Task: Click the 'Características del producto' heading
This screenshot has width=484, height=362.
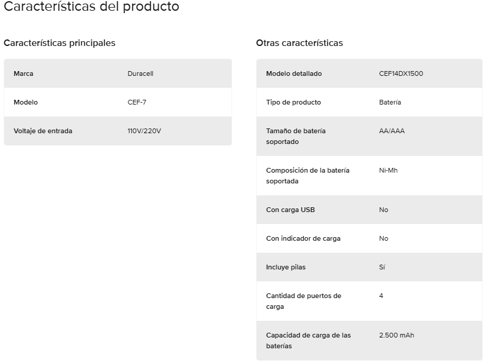Action: coord(91,7)
